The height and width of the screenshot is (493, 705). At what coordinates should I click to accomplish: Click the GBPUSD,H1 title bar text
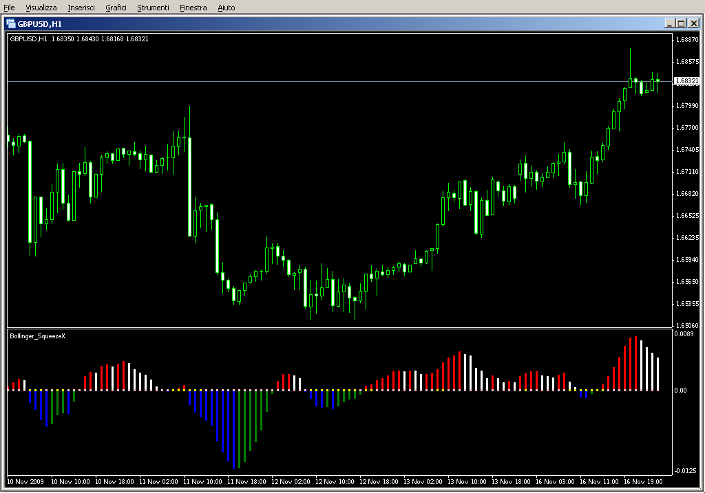(39, 24)
